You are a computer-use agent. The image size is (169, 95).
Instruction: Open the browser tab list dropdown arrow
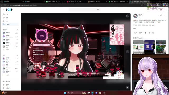[x=2, y=2]
